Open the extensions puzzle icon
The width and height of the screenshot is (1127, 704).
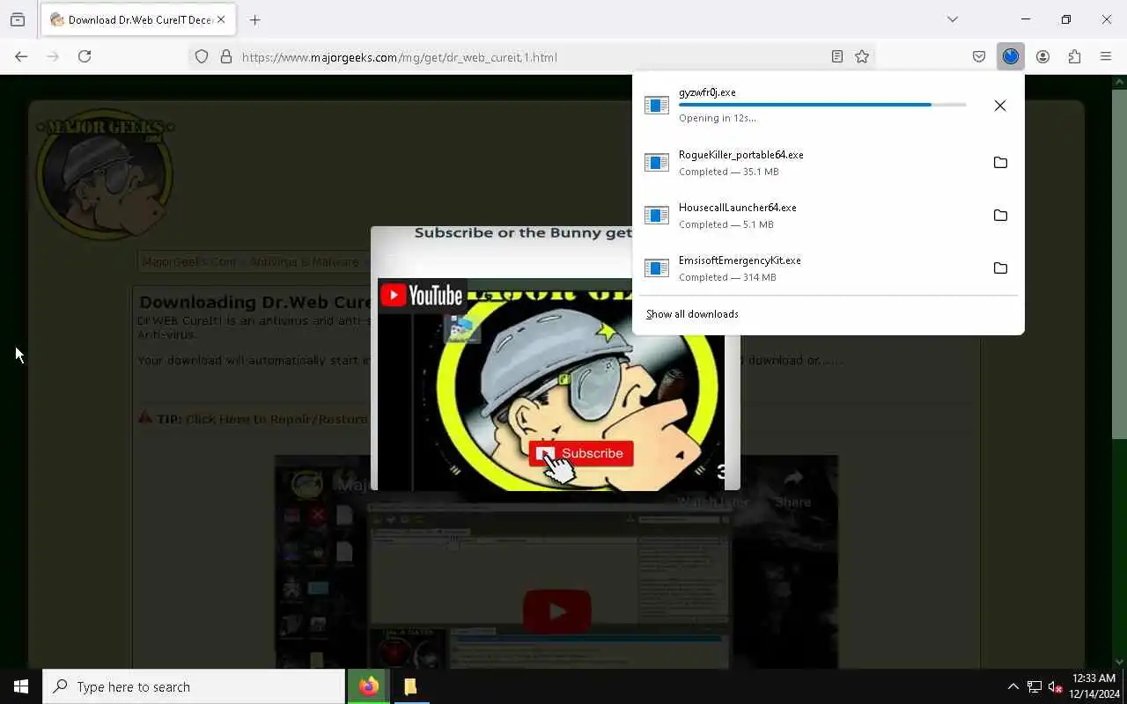point(1074,57)
